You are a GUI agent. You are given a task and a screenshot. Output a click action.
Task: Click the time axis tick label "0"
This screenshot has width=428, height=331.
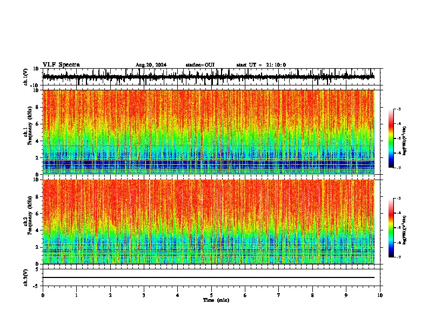coord(43,295)
